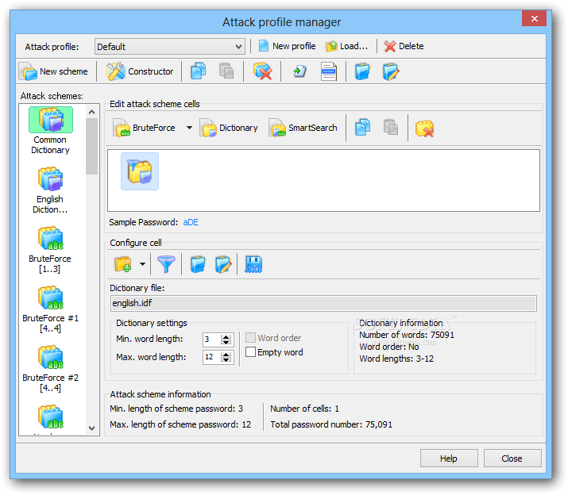
Task: Click the add dictionary folder icon
Action: [x=123, y=264]
